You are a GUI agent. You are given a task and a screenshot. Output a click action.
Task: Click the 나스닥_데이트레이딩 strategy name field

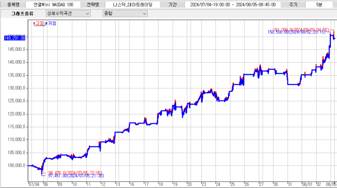(132, 5)
